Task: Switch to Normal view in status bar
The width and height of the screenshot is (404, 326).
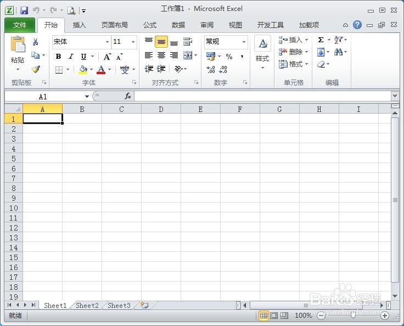Action: point(263,315)
